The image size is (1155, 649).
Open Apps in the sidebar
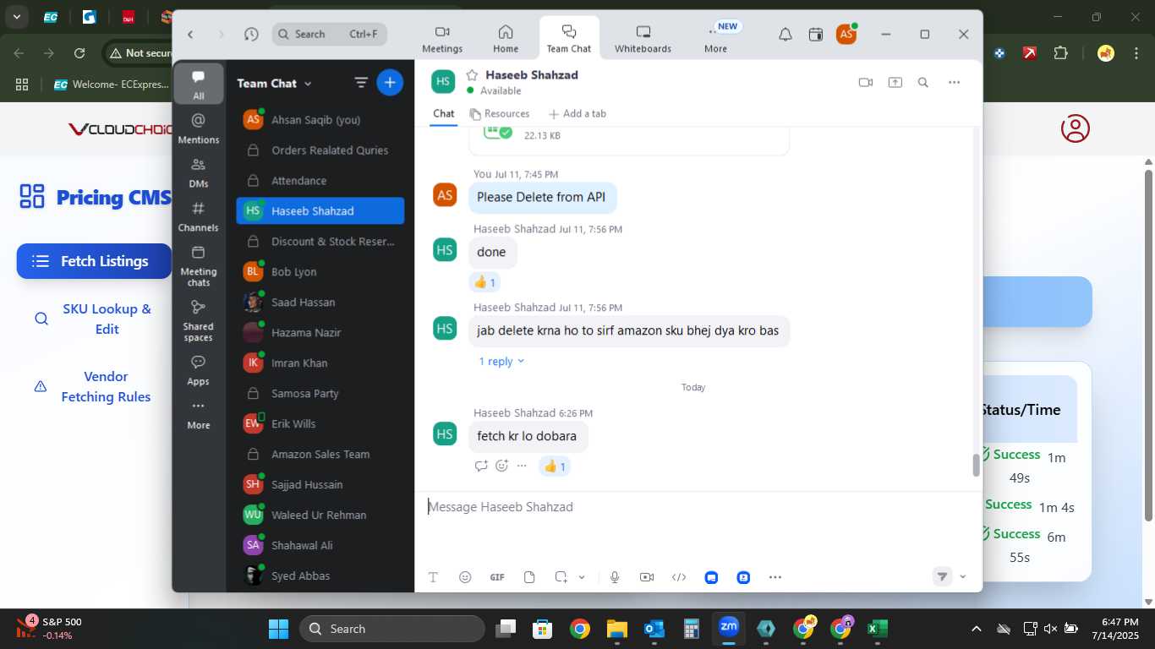[199, 370]
